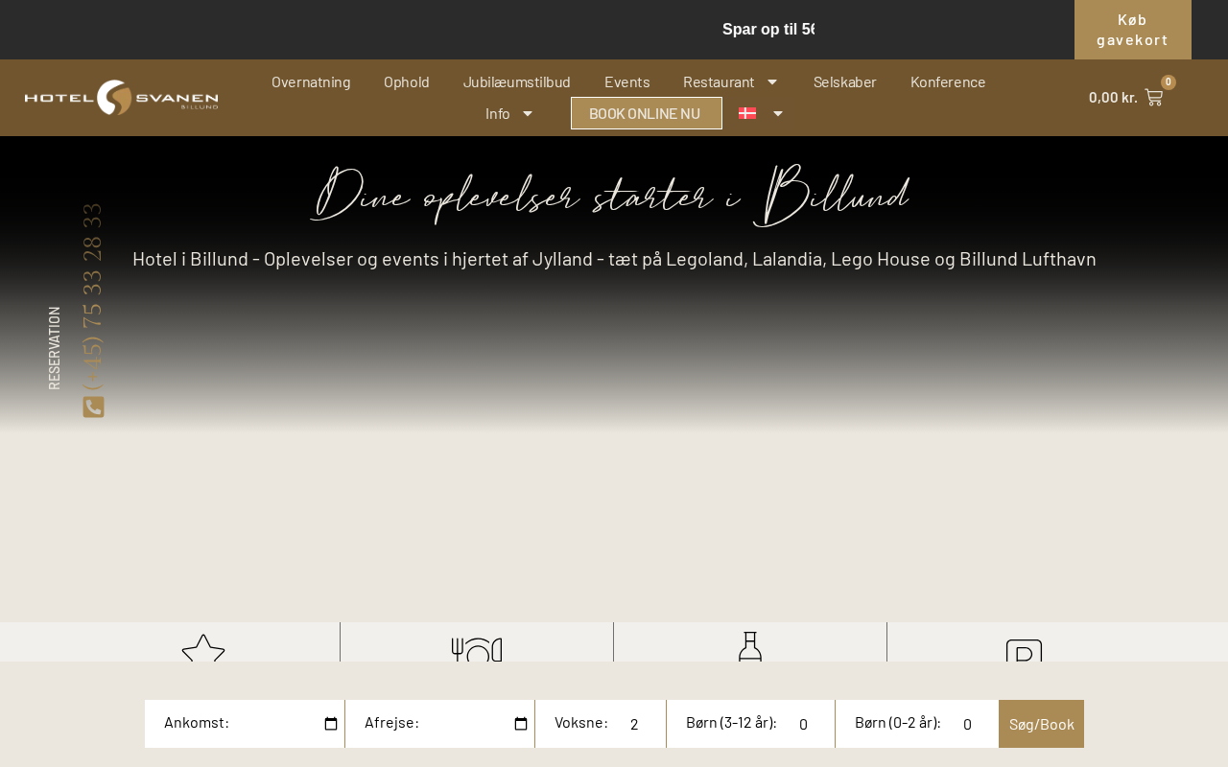Open the Ophold menu item
This screenshot has width=1228, height=767.
(x=407, y=81)
